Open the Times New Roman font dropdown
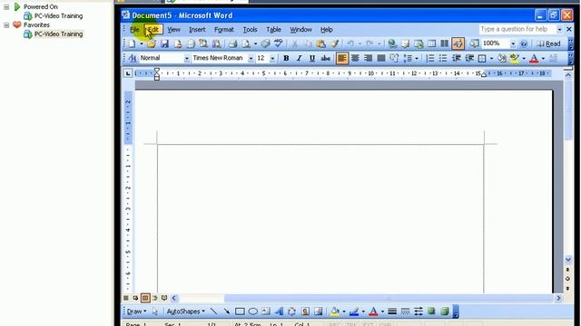This screenshot has height=326, width=581. 251,58
